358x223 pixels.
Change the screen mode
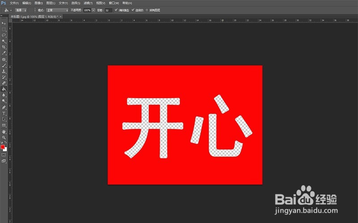(4, 161)
